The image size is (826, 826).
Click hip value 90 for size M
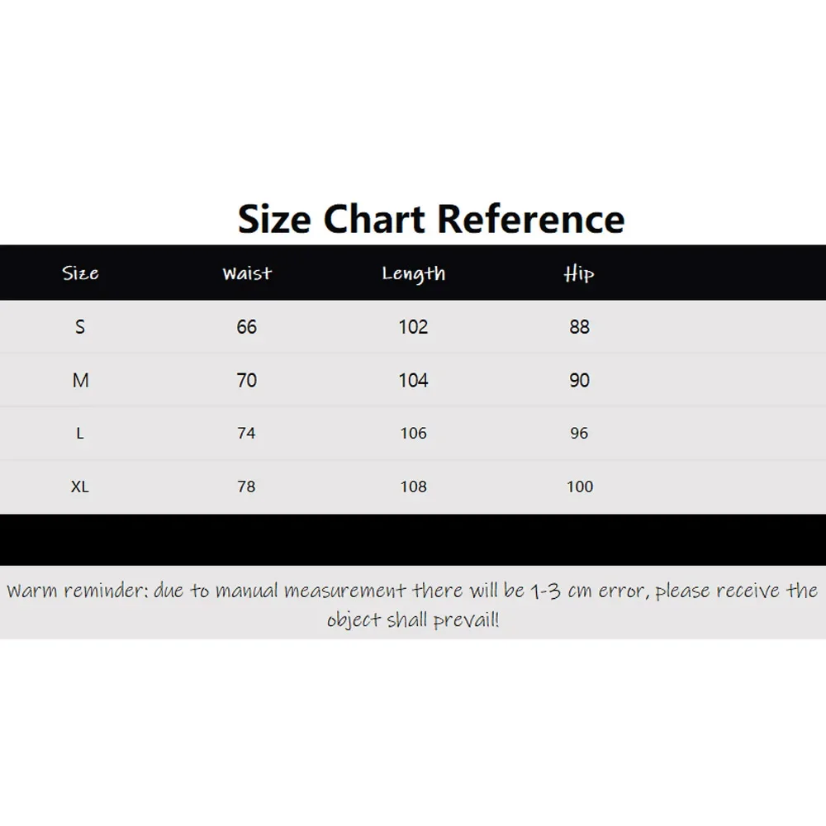[579, 380]
